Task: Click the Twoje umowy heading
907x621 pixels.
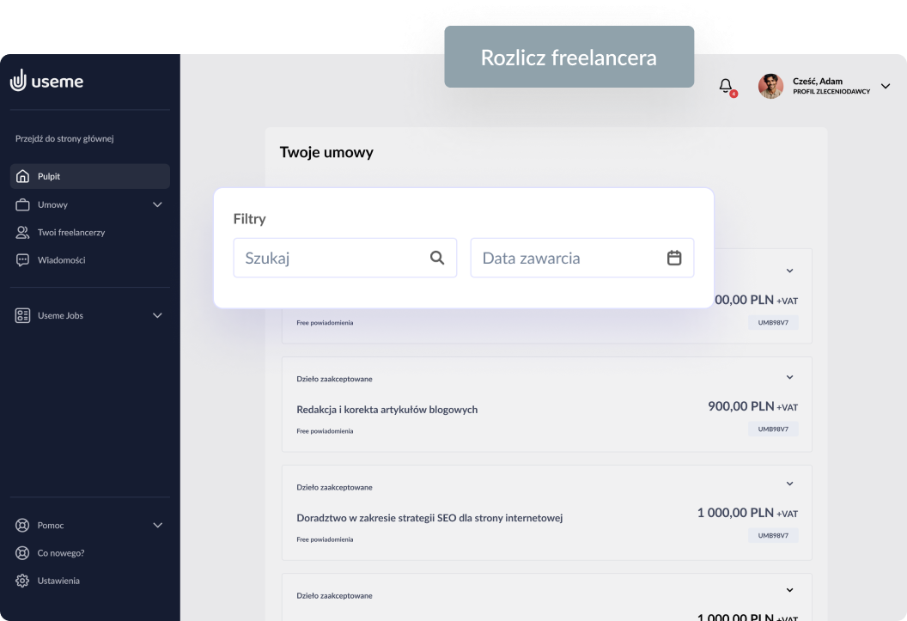Action: point(327,152)
